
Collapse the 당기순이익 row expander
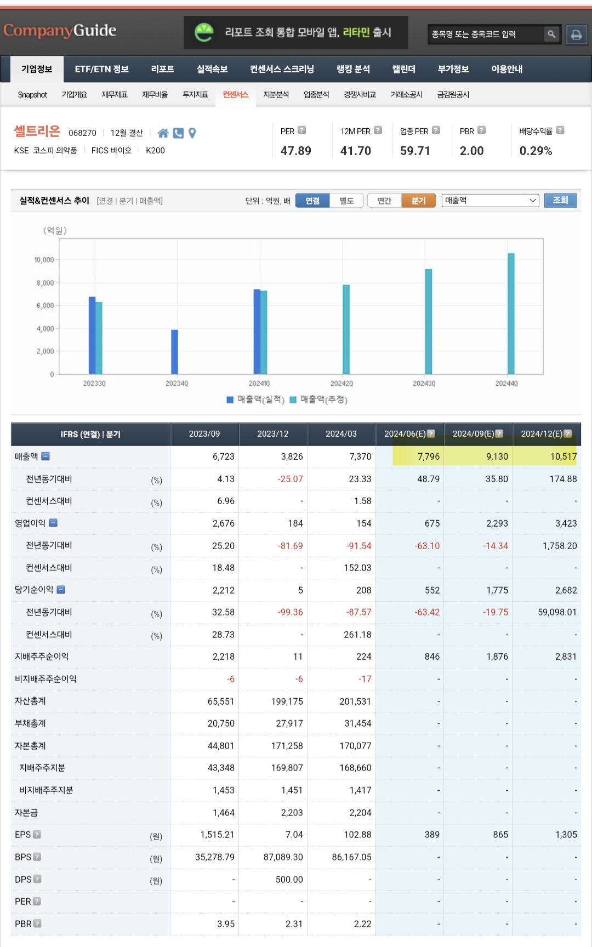(61, 590)
